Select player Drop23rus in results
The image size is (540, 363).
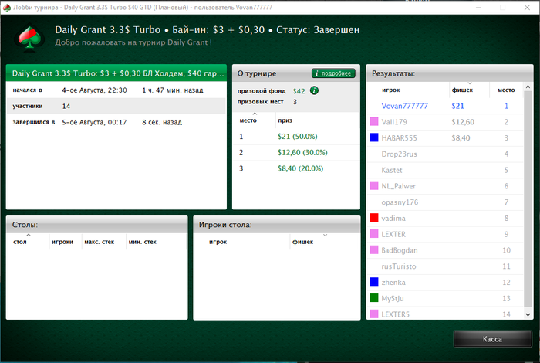445,154
